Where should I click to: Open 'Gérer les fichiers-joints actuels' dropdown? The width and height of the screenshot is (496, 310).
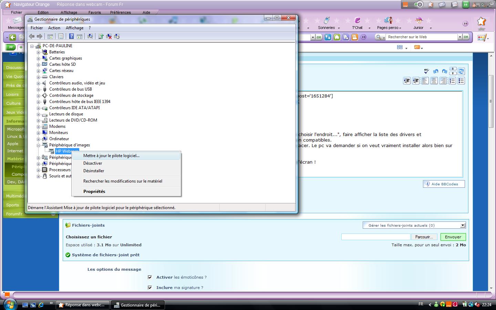463,226
